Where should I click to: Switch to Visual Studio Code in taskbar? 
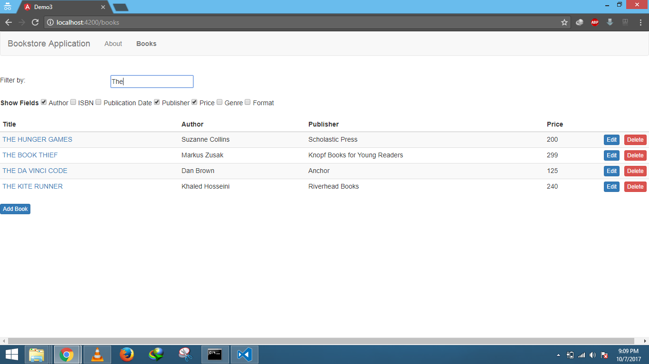point(245,355)
